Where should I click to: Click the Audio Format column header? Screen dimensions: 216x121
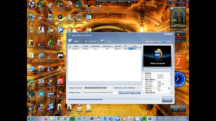point(107,46)
